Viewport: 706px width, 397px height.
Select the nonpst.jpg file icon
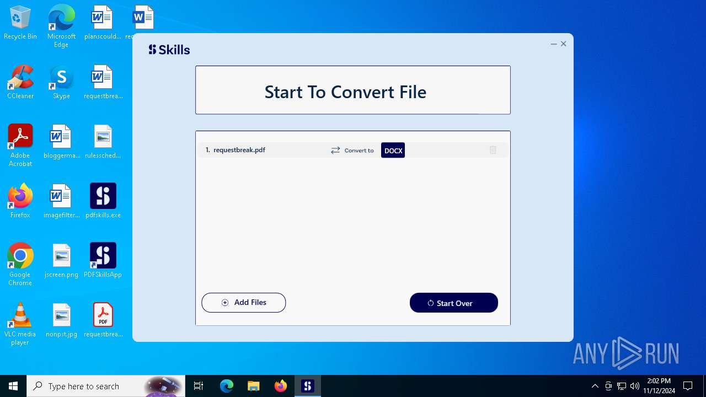[x=61, y=321]
